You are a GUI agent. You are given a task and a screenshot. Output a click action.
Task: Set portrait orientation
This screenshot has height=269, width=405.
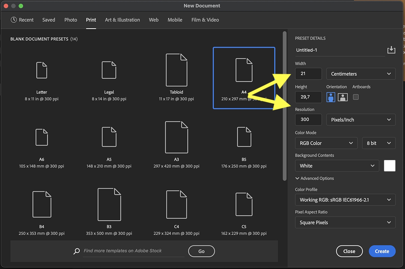click(x=331, y=97)
